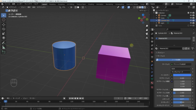Select the Rotate tool
The height and width of the screenshot is (110, 196).
click(4, 29)
